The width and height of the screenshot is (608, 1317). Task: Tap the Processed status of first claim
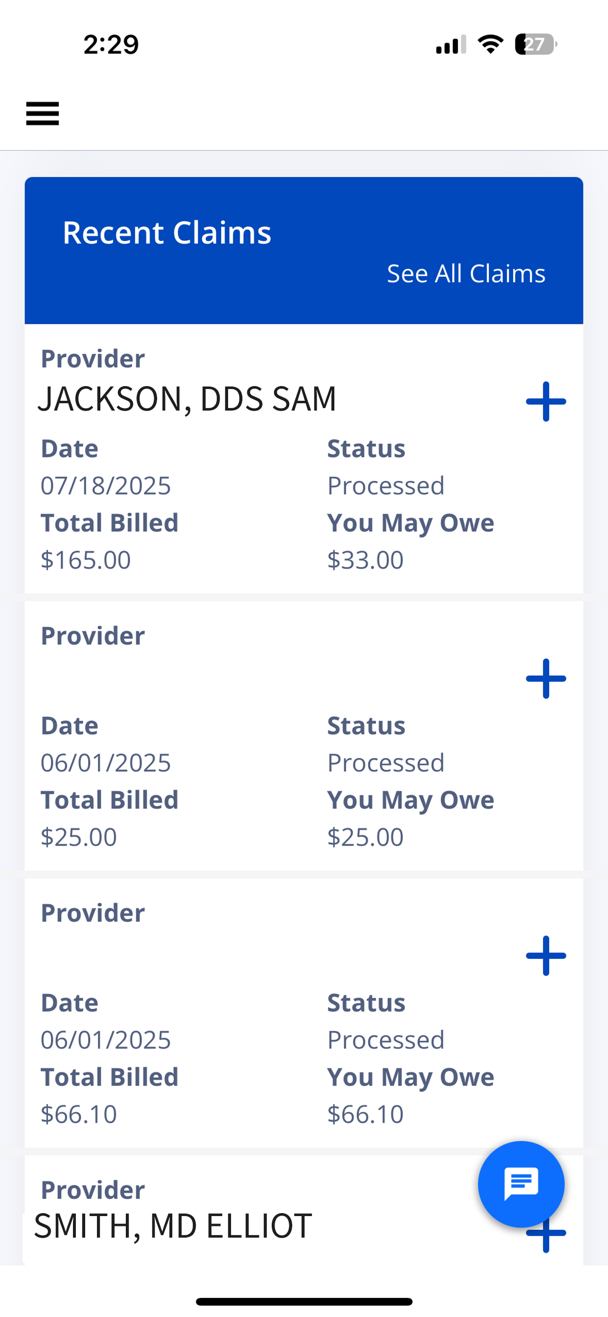[386, 486]
